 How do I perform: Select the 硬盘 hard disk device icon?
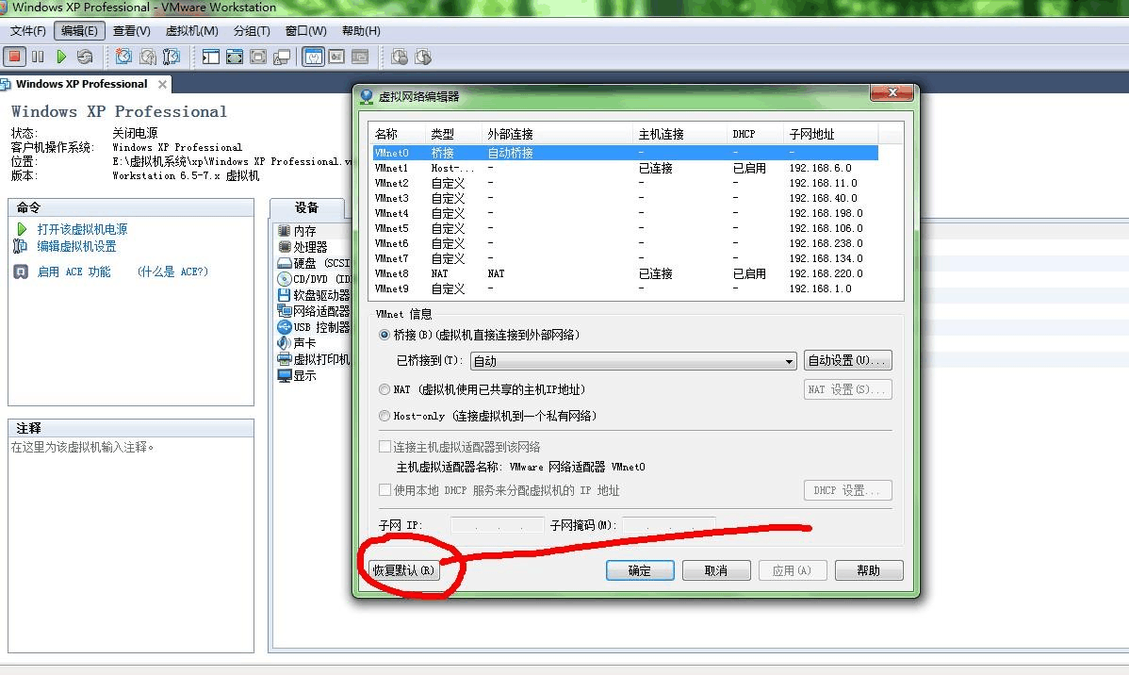click(x=285, y=263)
